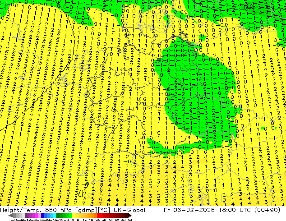Pick the bright yellow legend swatch above 0

[74, 216]
